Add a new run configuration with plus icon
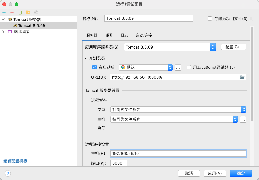The height and width of the screenshot is (180, 259). tap(4, 12)
